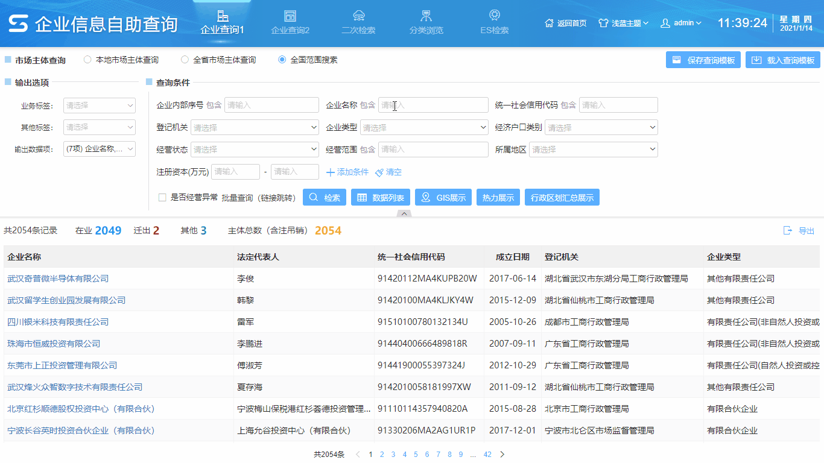Click the 热力展示 button
Image resolution: width=824 pixels, height=463 pixels.
tap(498, 197)
